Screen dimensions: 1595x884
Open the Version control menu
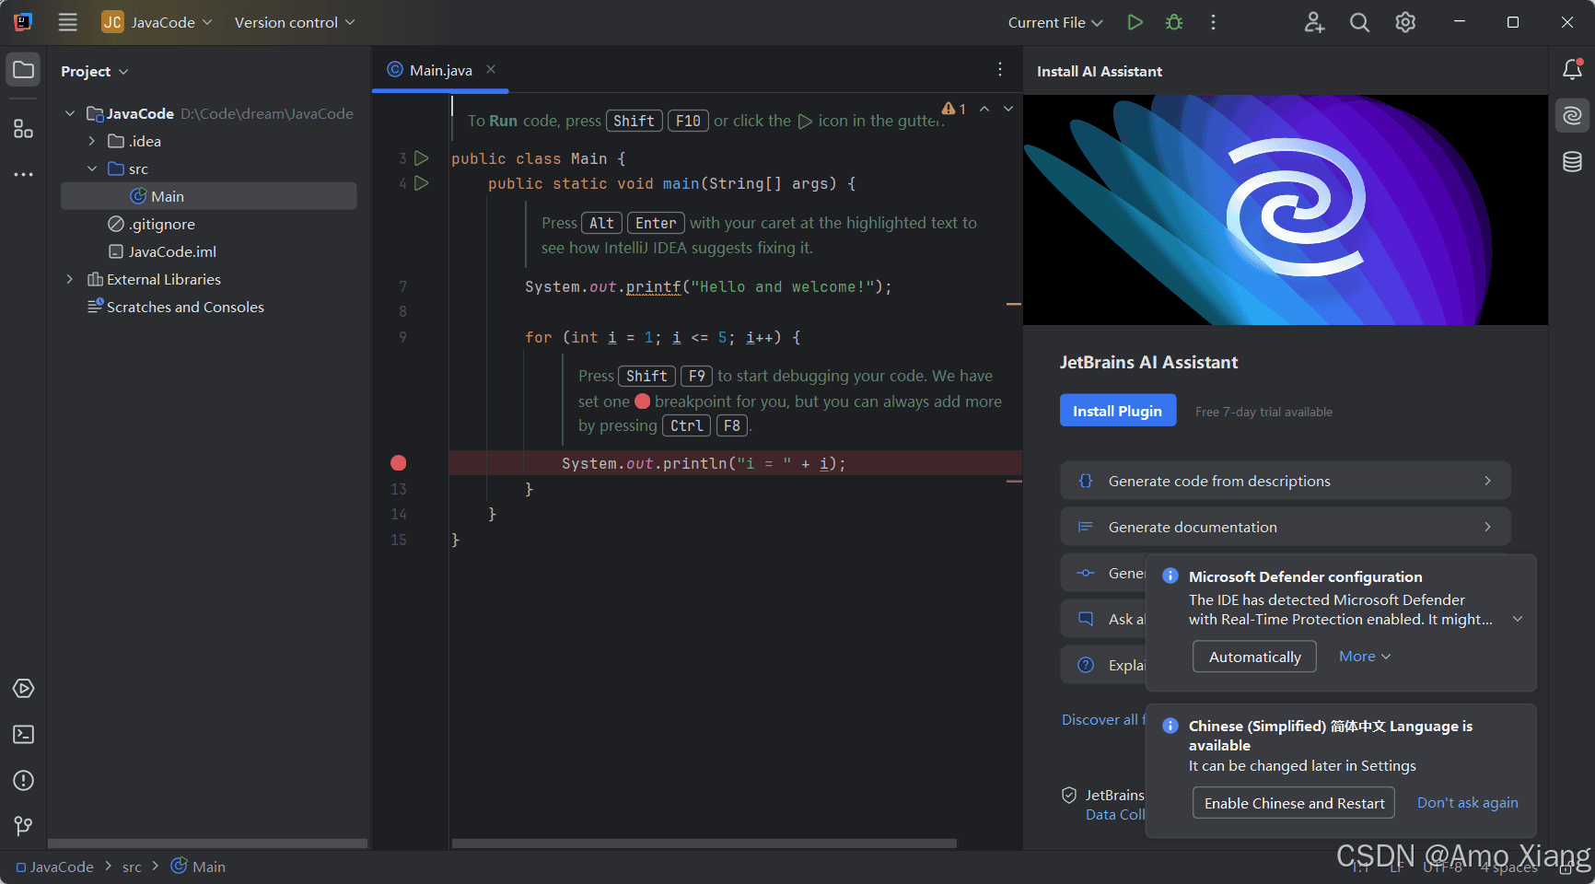294,22
